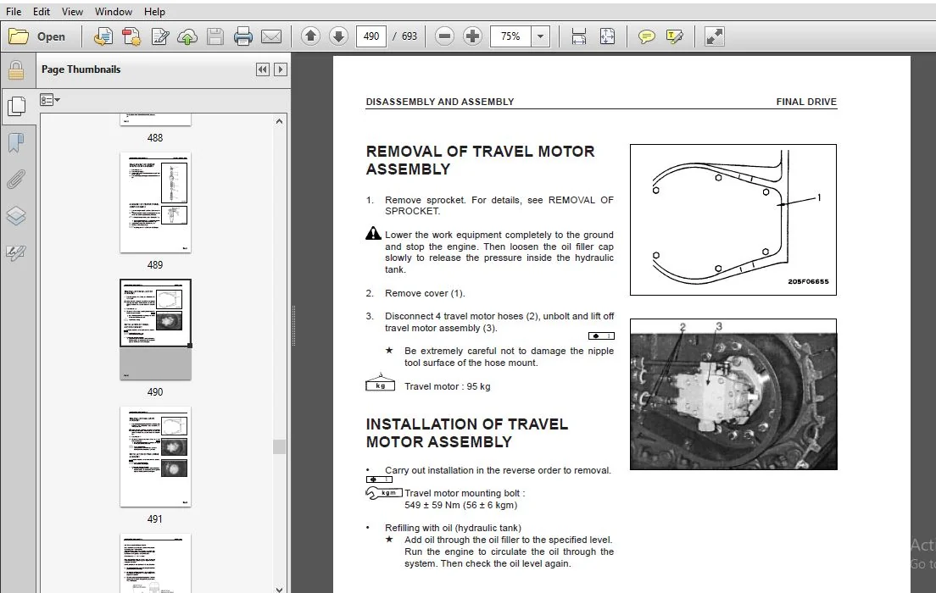
Task: Select the page 490 thumbnail
Action: pos(155,330)
